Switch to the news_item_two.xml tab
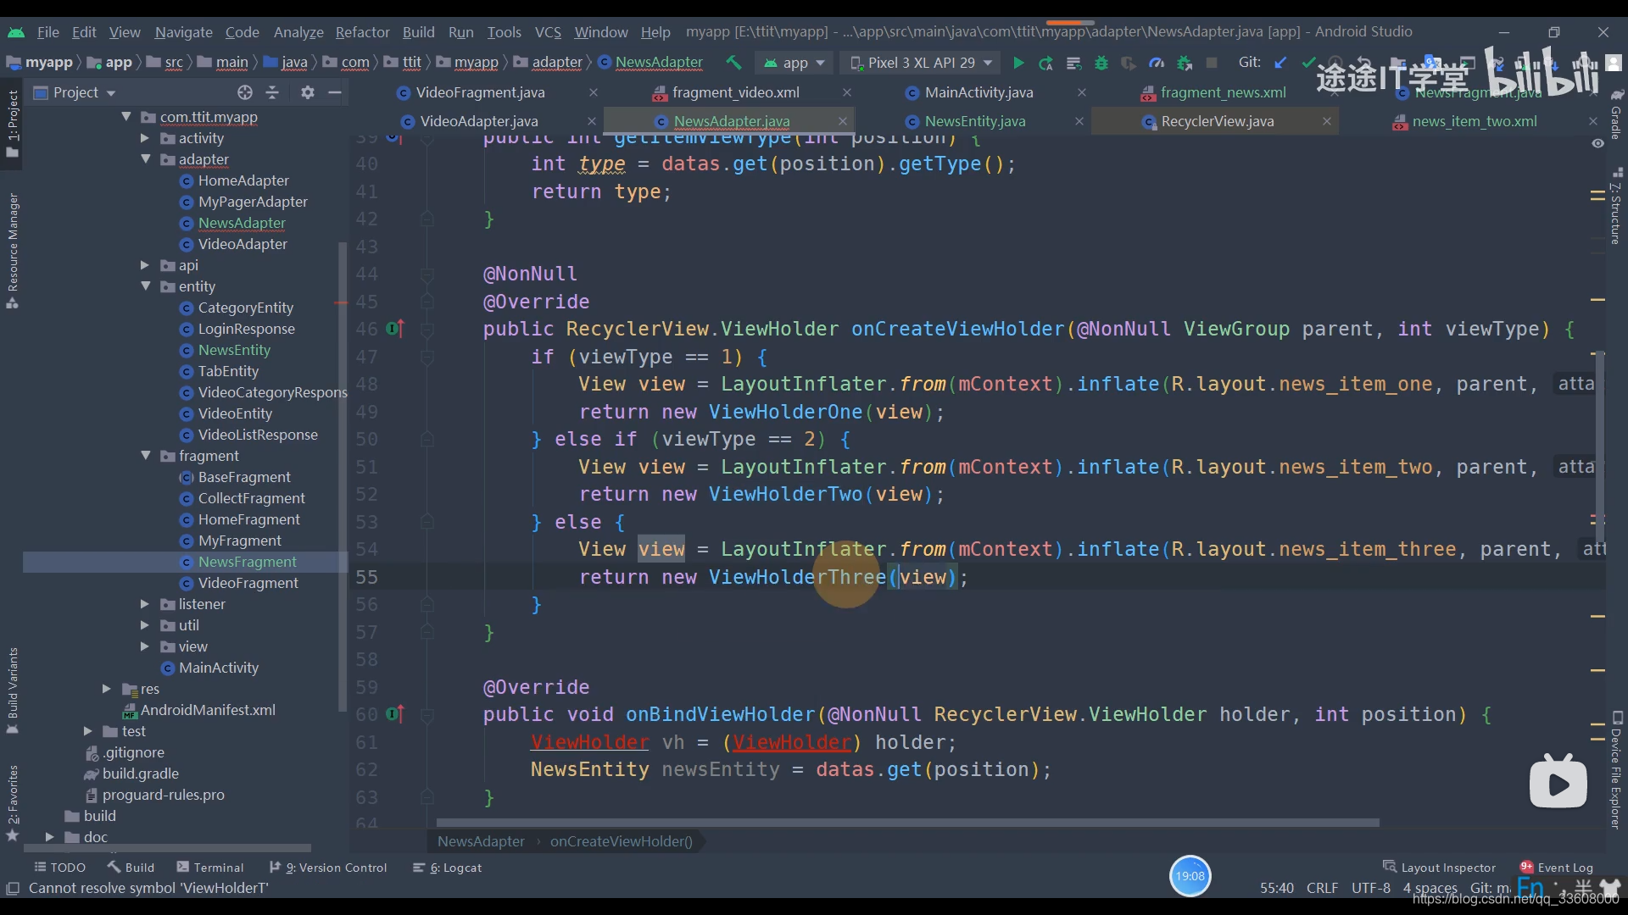1628x915 pixels. point(1475,121)
